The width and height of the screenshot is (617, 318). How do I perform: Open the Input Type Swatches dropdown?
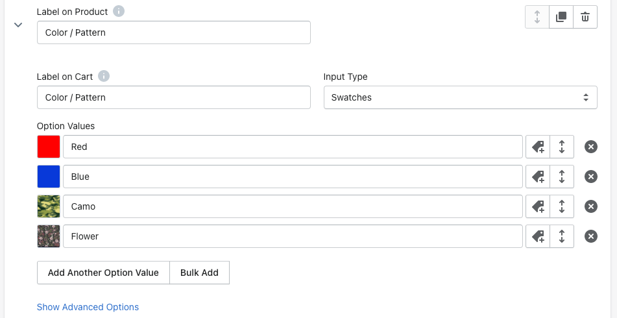tap(460, 97)
